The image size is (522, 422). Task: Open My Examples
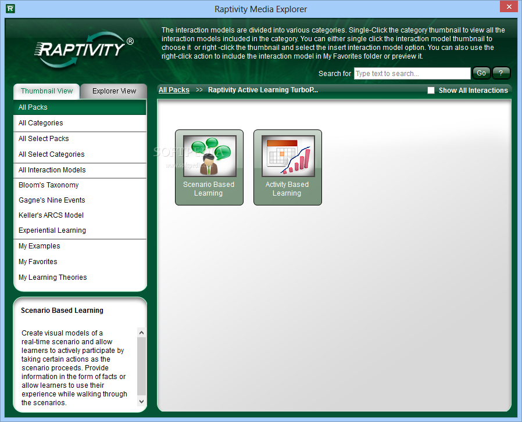pyautogui.click(x=80, y=246)
